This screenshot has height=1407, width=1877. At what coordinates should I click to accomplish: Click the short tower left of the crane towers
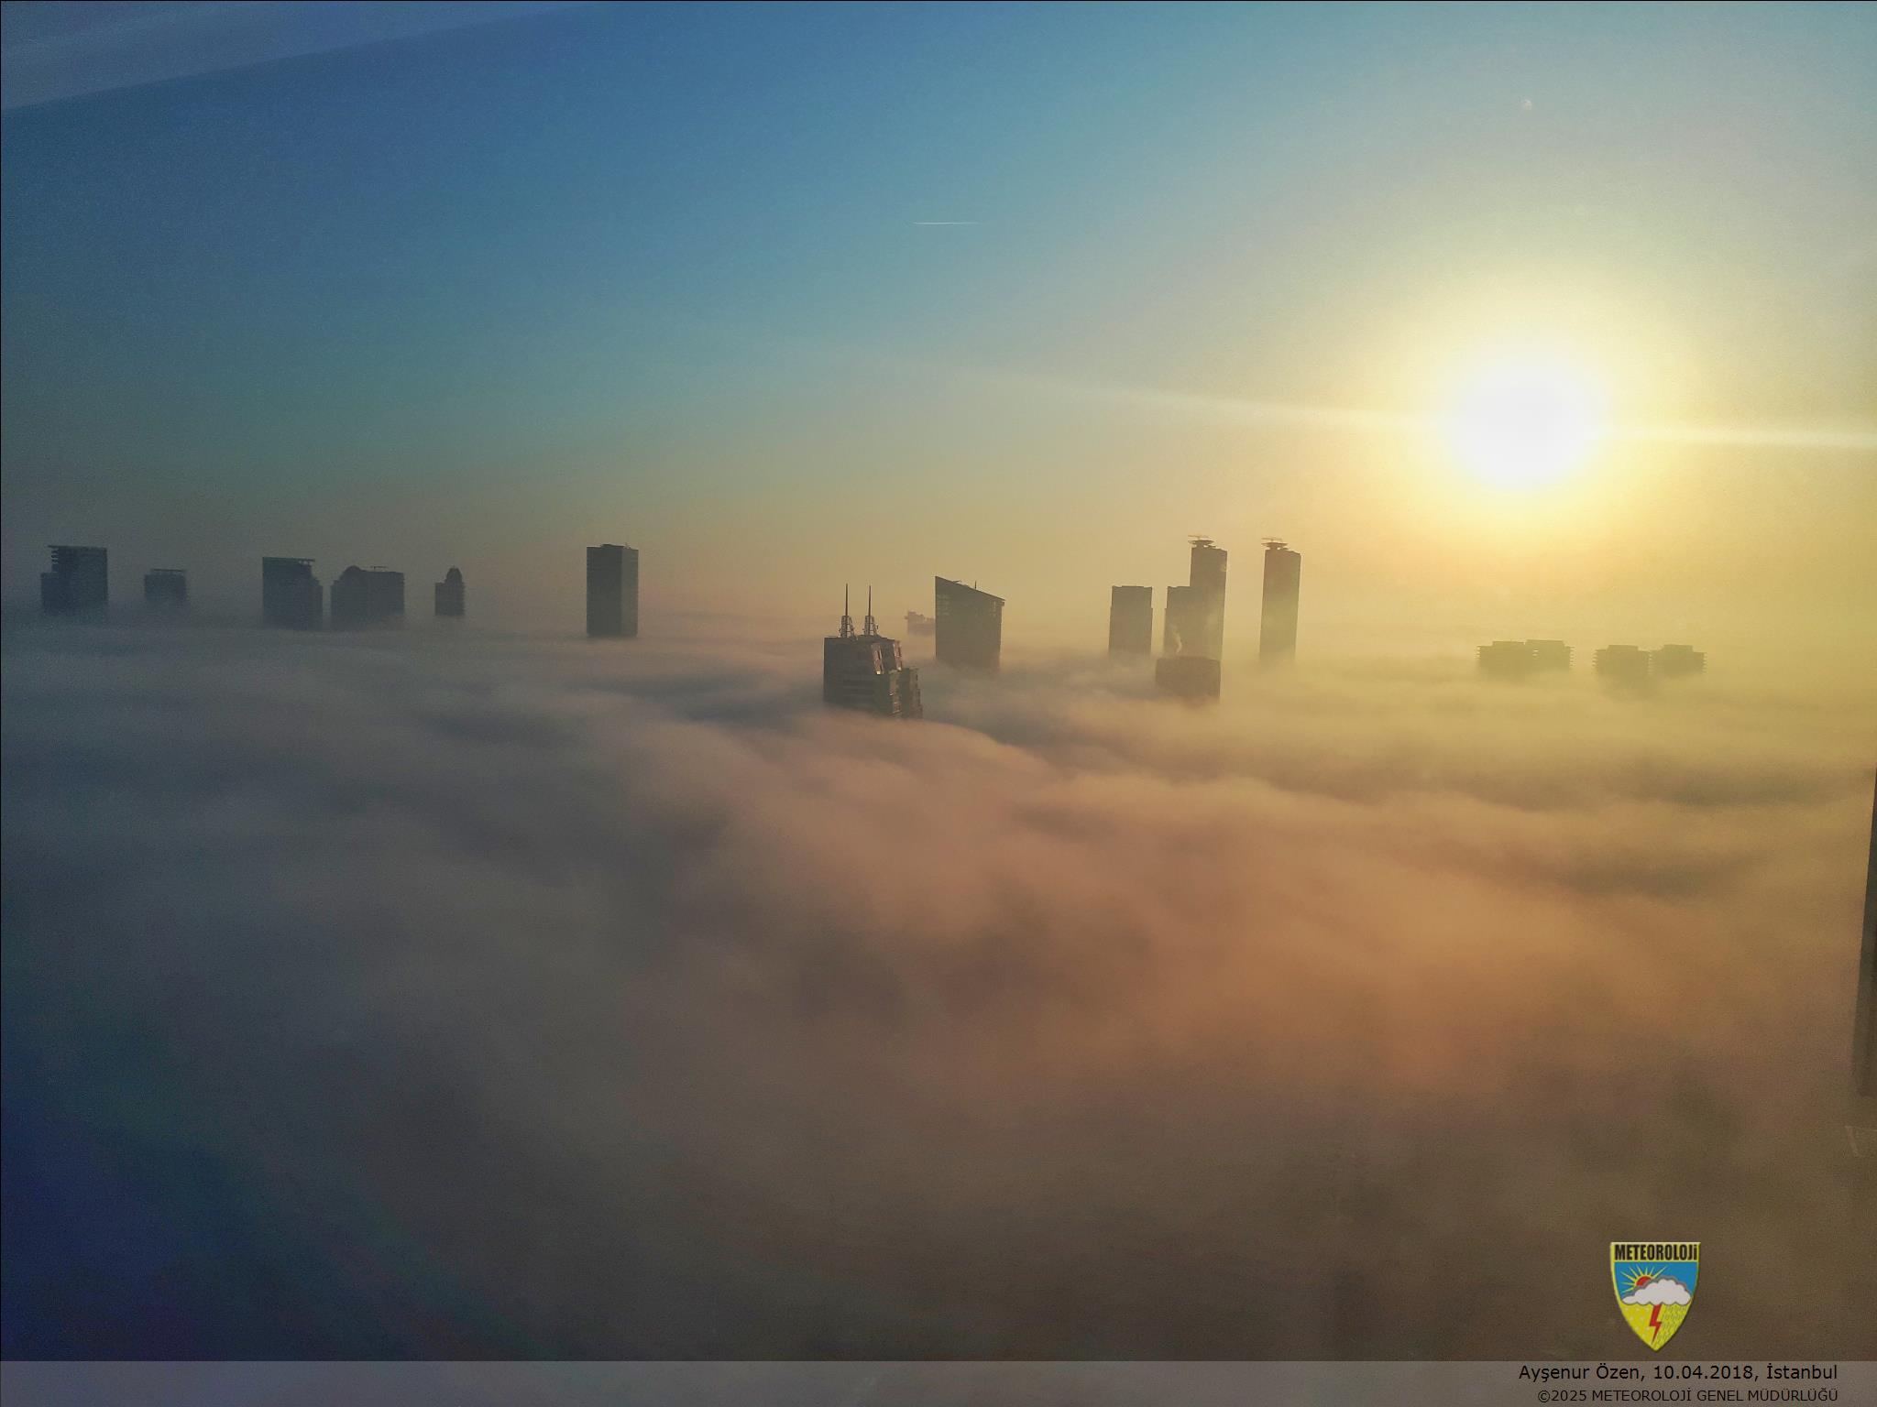pyautogui.click(x=1129, y=619)
